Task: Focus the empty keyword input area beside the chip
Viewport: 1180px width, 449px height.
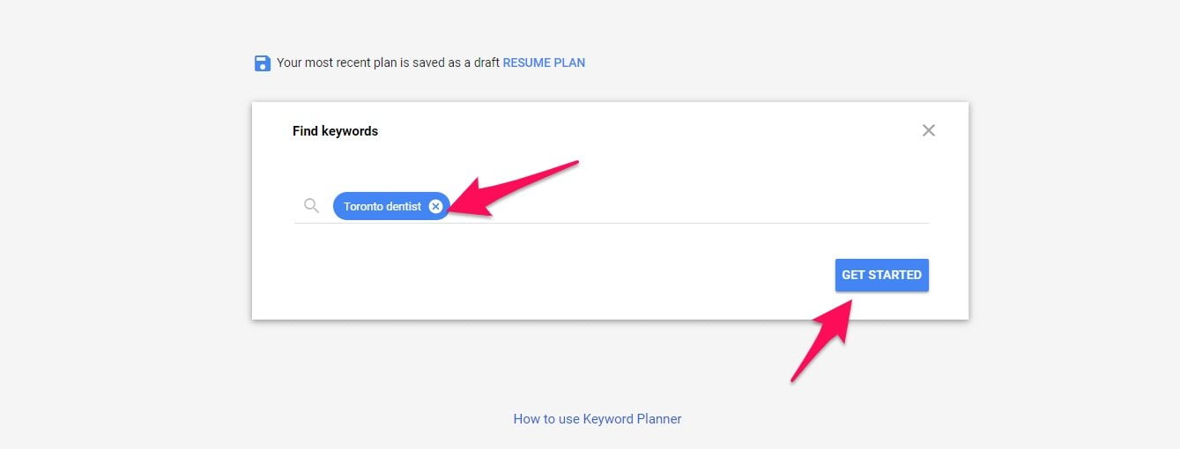Action: click(689, 206)
